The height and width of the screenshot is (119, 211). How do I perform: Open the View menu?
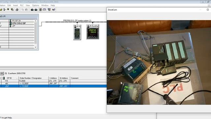[x=28, y=5]
